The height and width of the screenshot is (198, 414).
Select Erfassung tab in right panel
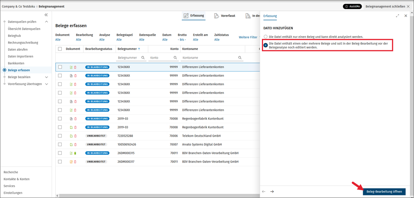pos(270,16)
